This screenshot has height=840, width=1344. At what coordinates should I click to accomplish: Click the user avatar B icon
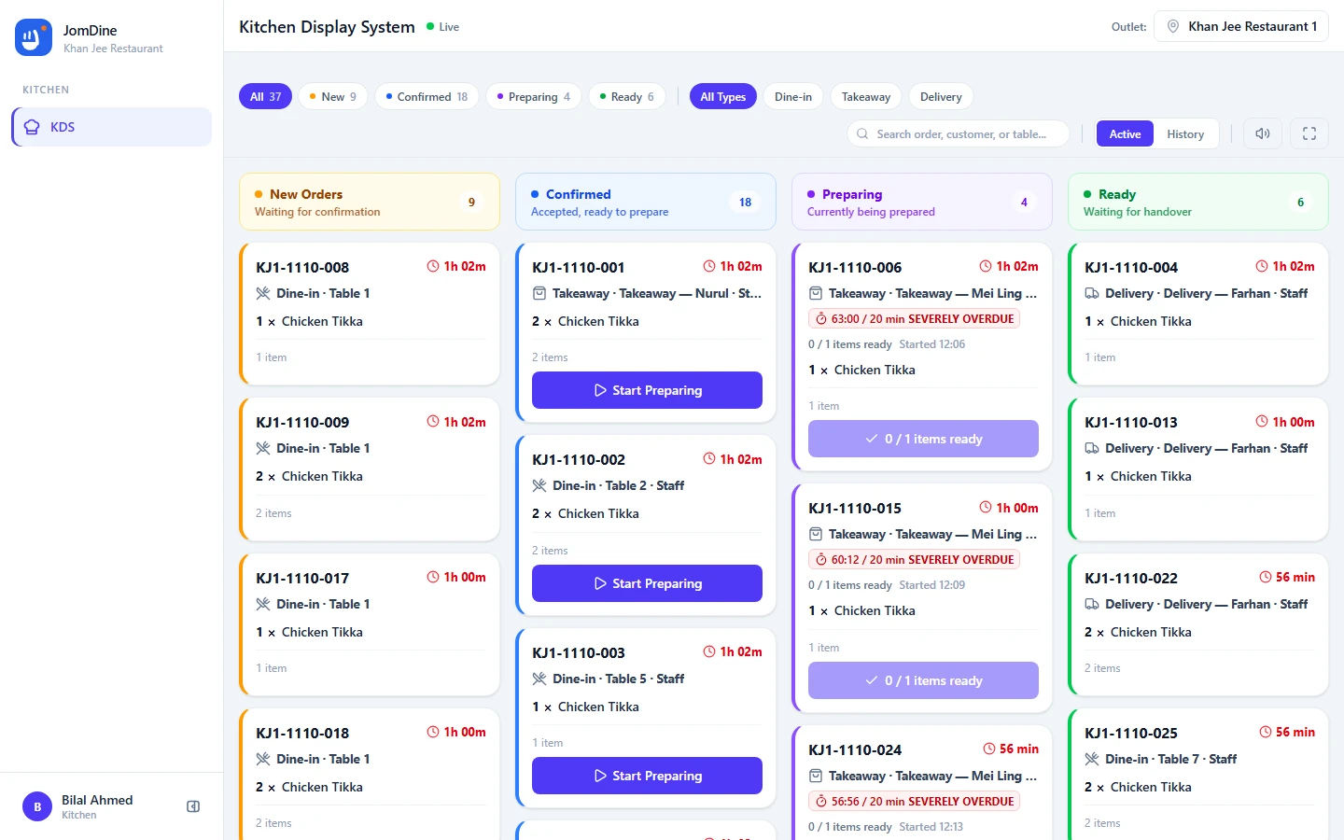(37, 806)
